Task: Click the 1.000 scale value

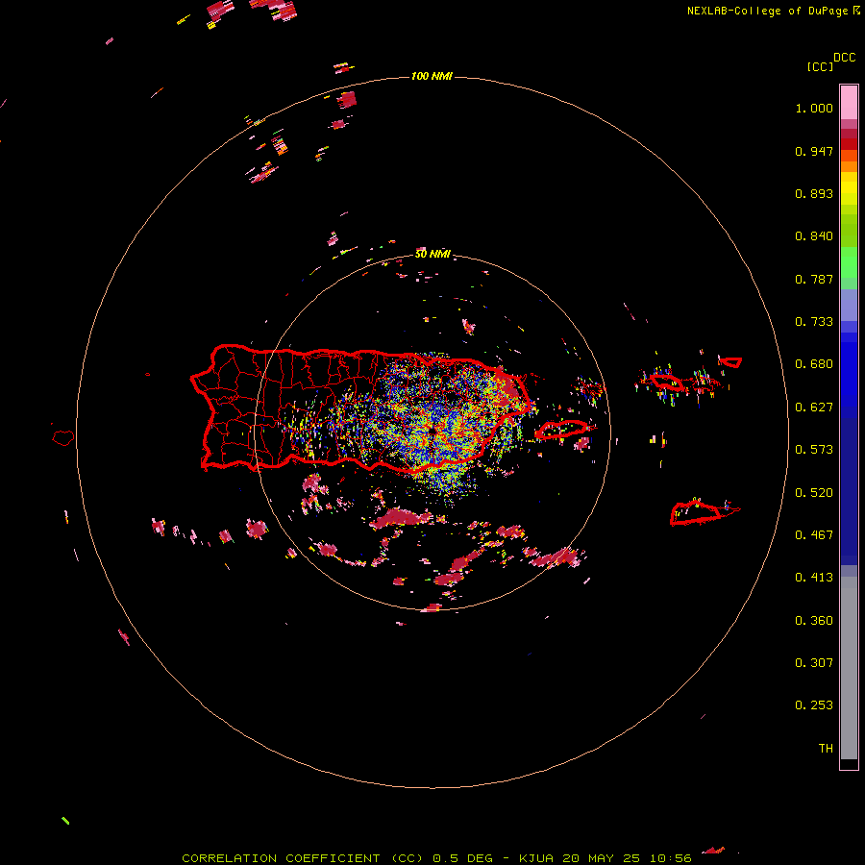Action: [x=814, y=108]
